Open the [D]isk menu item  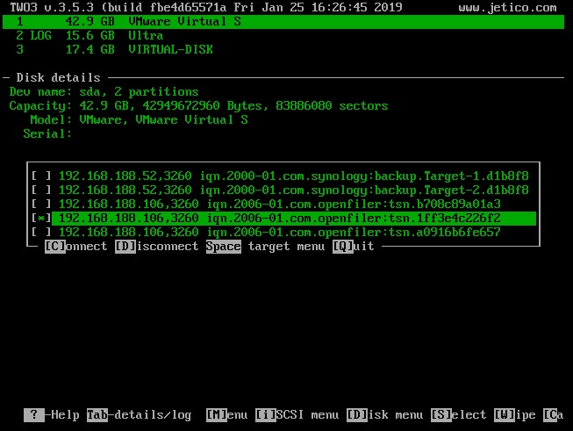385,415
